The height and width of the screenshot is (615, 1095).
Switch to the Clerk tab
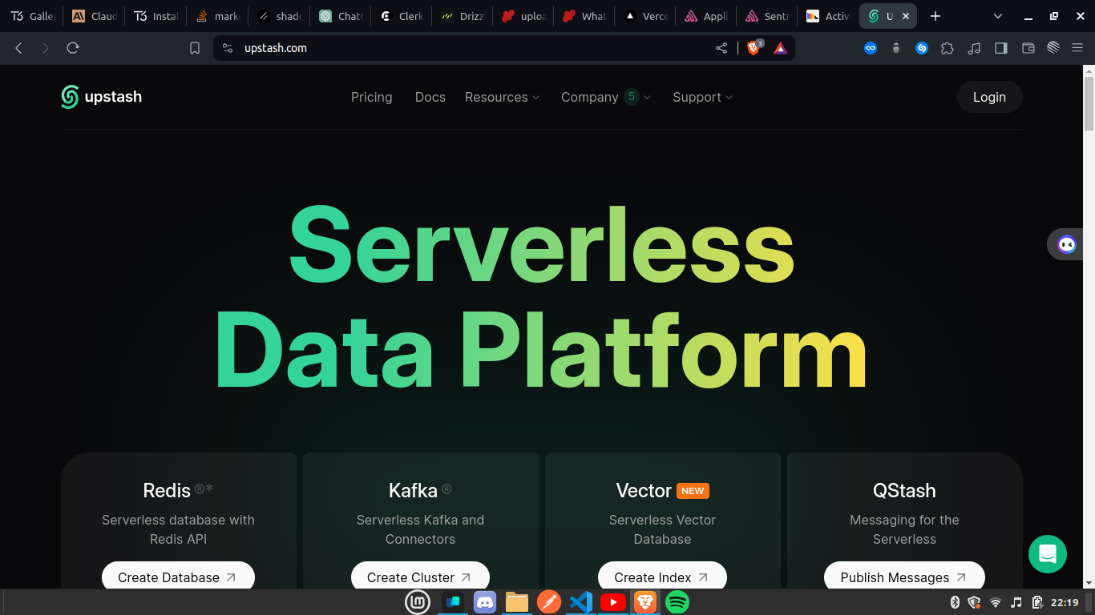click(x=402, y=16)
